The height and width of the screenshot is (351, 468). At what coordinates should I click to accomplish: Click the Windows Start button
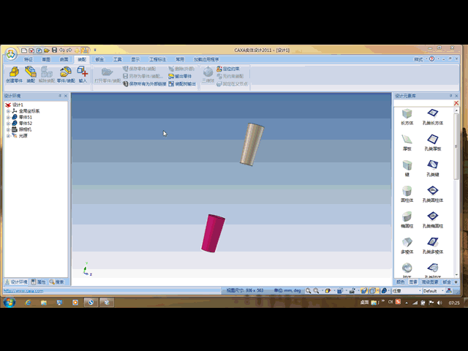click(10, 303)
